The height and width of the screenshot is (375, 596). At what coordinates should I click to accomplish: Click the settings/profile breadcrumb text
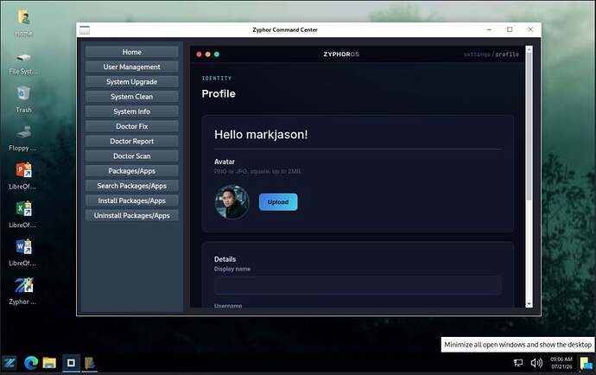point(491,54)
